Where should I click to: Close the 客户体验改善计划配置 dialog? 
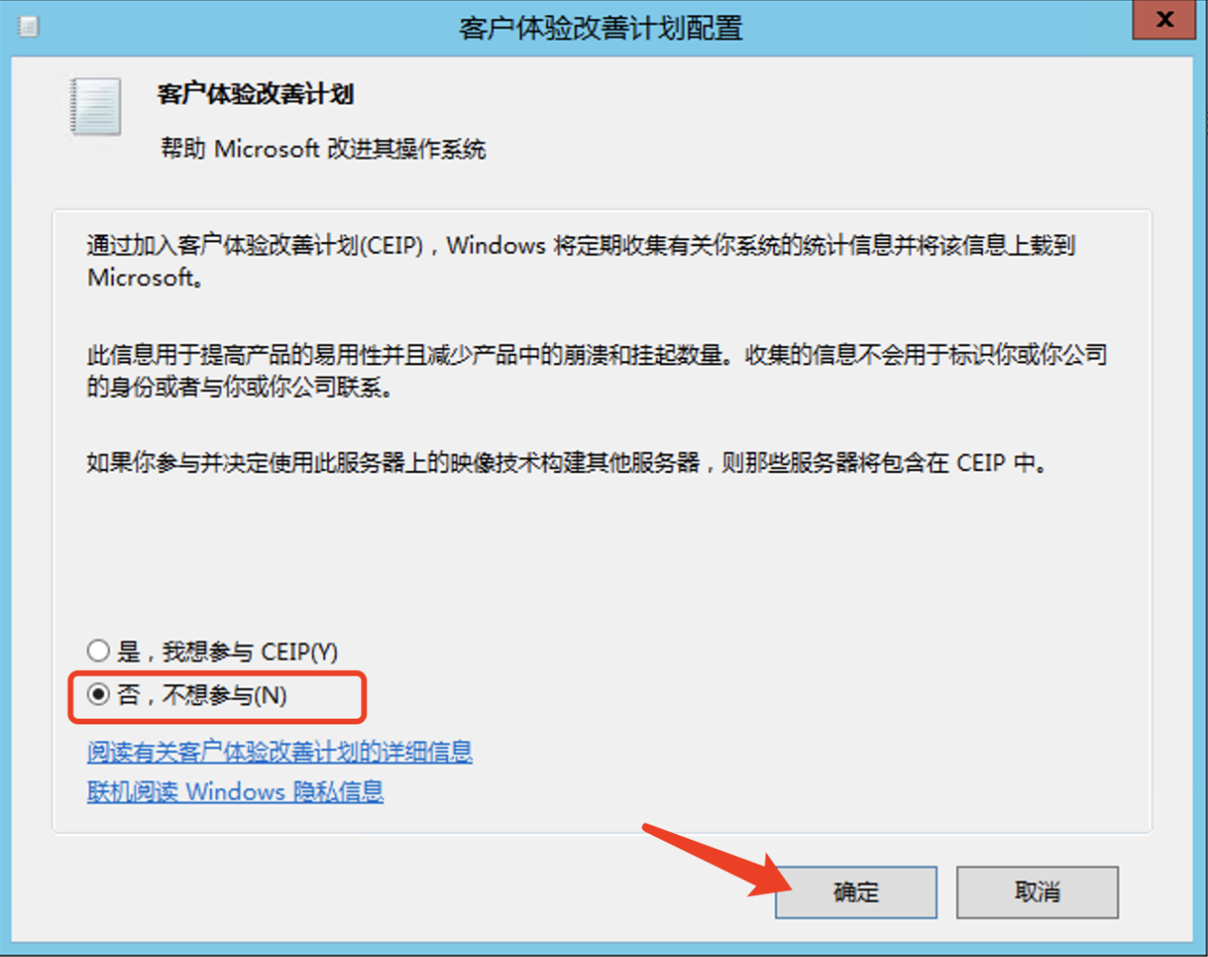tap(1164, 20)
